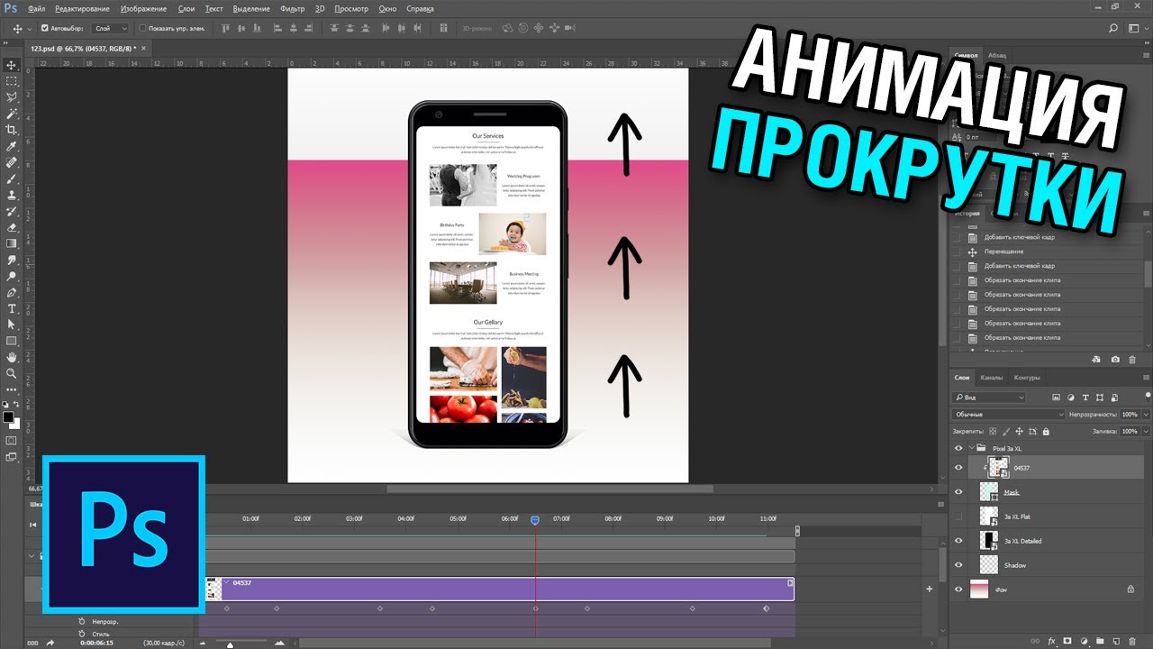Create new snapshot in History panel
The image size is (1153, 649).
pos(1115,359)
